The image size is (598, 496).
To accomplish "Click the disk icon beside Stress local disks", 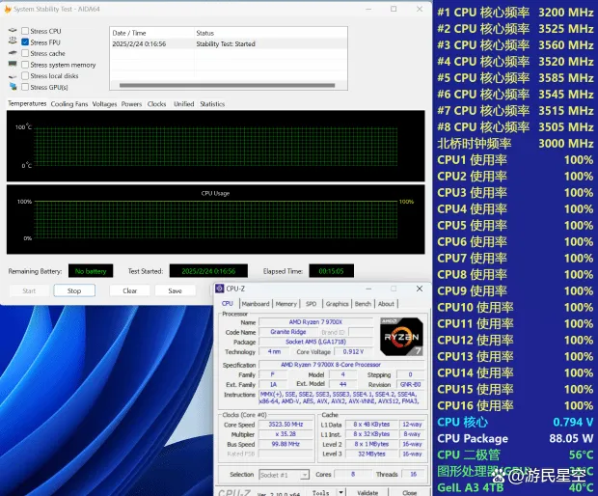I will (x=13, y=76).
